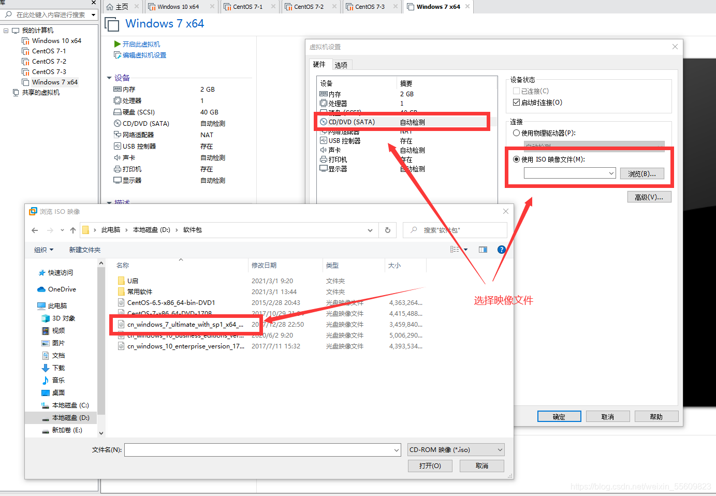
Task: Click the 开启此虚拟机 link
Action: [141, 45]
